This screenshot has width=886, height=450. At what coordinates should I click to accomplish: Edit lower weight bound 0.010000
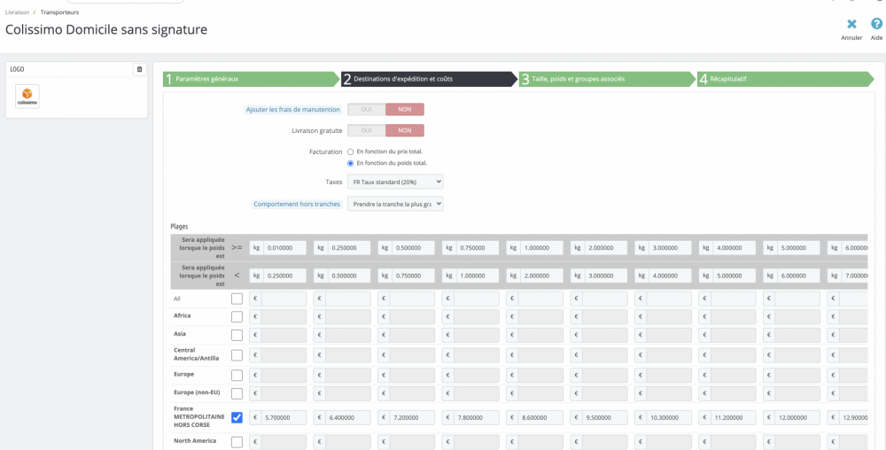pyautogui.click(x=284, y=248)
